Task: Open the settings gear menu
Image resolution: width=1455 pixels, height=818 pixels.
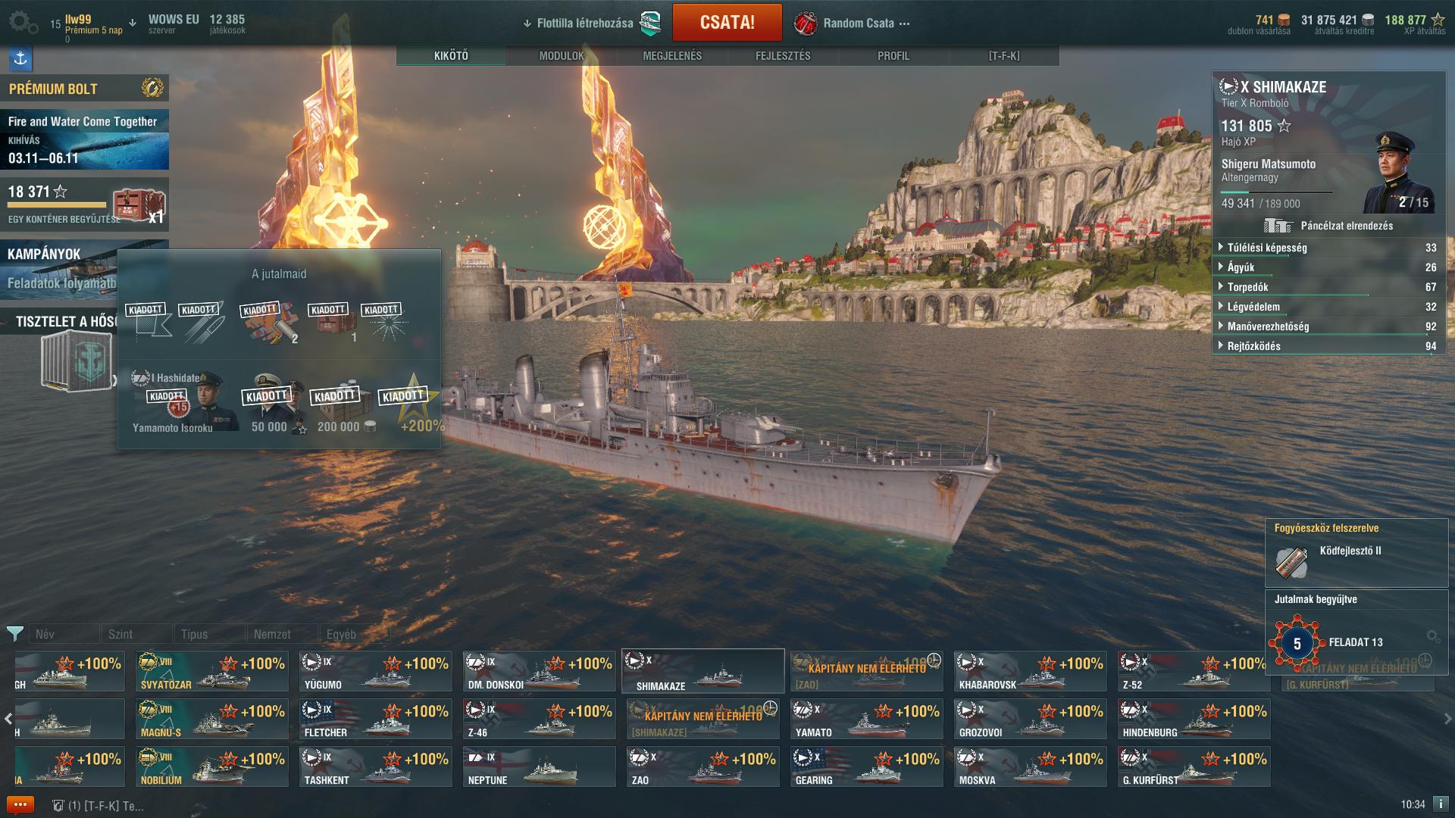Action: [x=23, y=23]
